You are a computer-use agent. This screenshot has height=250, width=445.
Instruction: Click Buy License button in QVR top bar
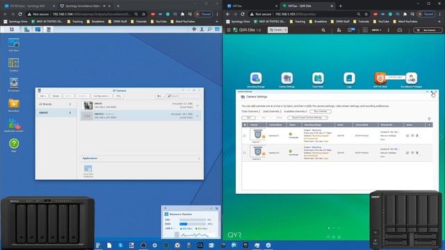click(x=428, y=30)
